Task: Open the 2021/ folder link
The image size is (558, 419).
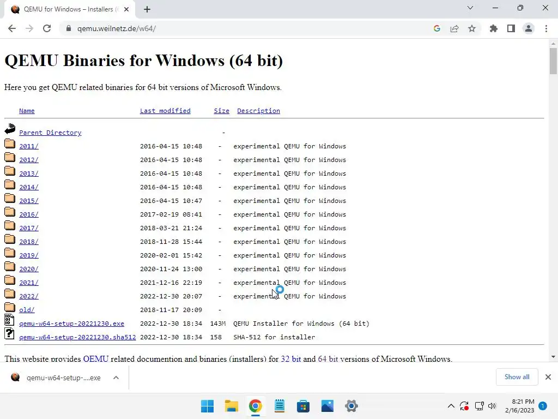Action: tap(29, 283)
